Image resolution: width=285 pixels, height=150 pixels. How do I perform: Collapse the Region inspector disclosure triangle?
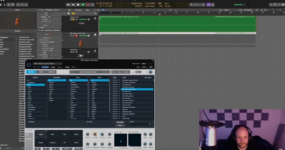point(39,10)
